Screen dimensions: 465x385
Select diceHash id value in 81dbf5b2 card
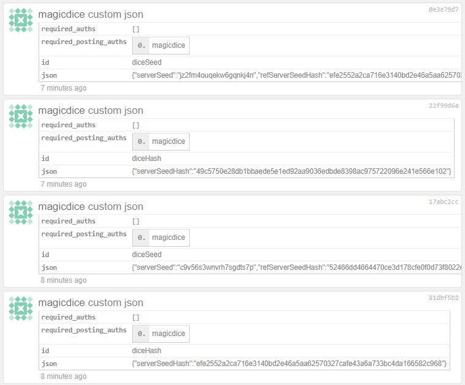point(146,351)
